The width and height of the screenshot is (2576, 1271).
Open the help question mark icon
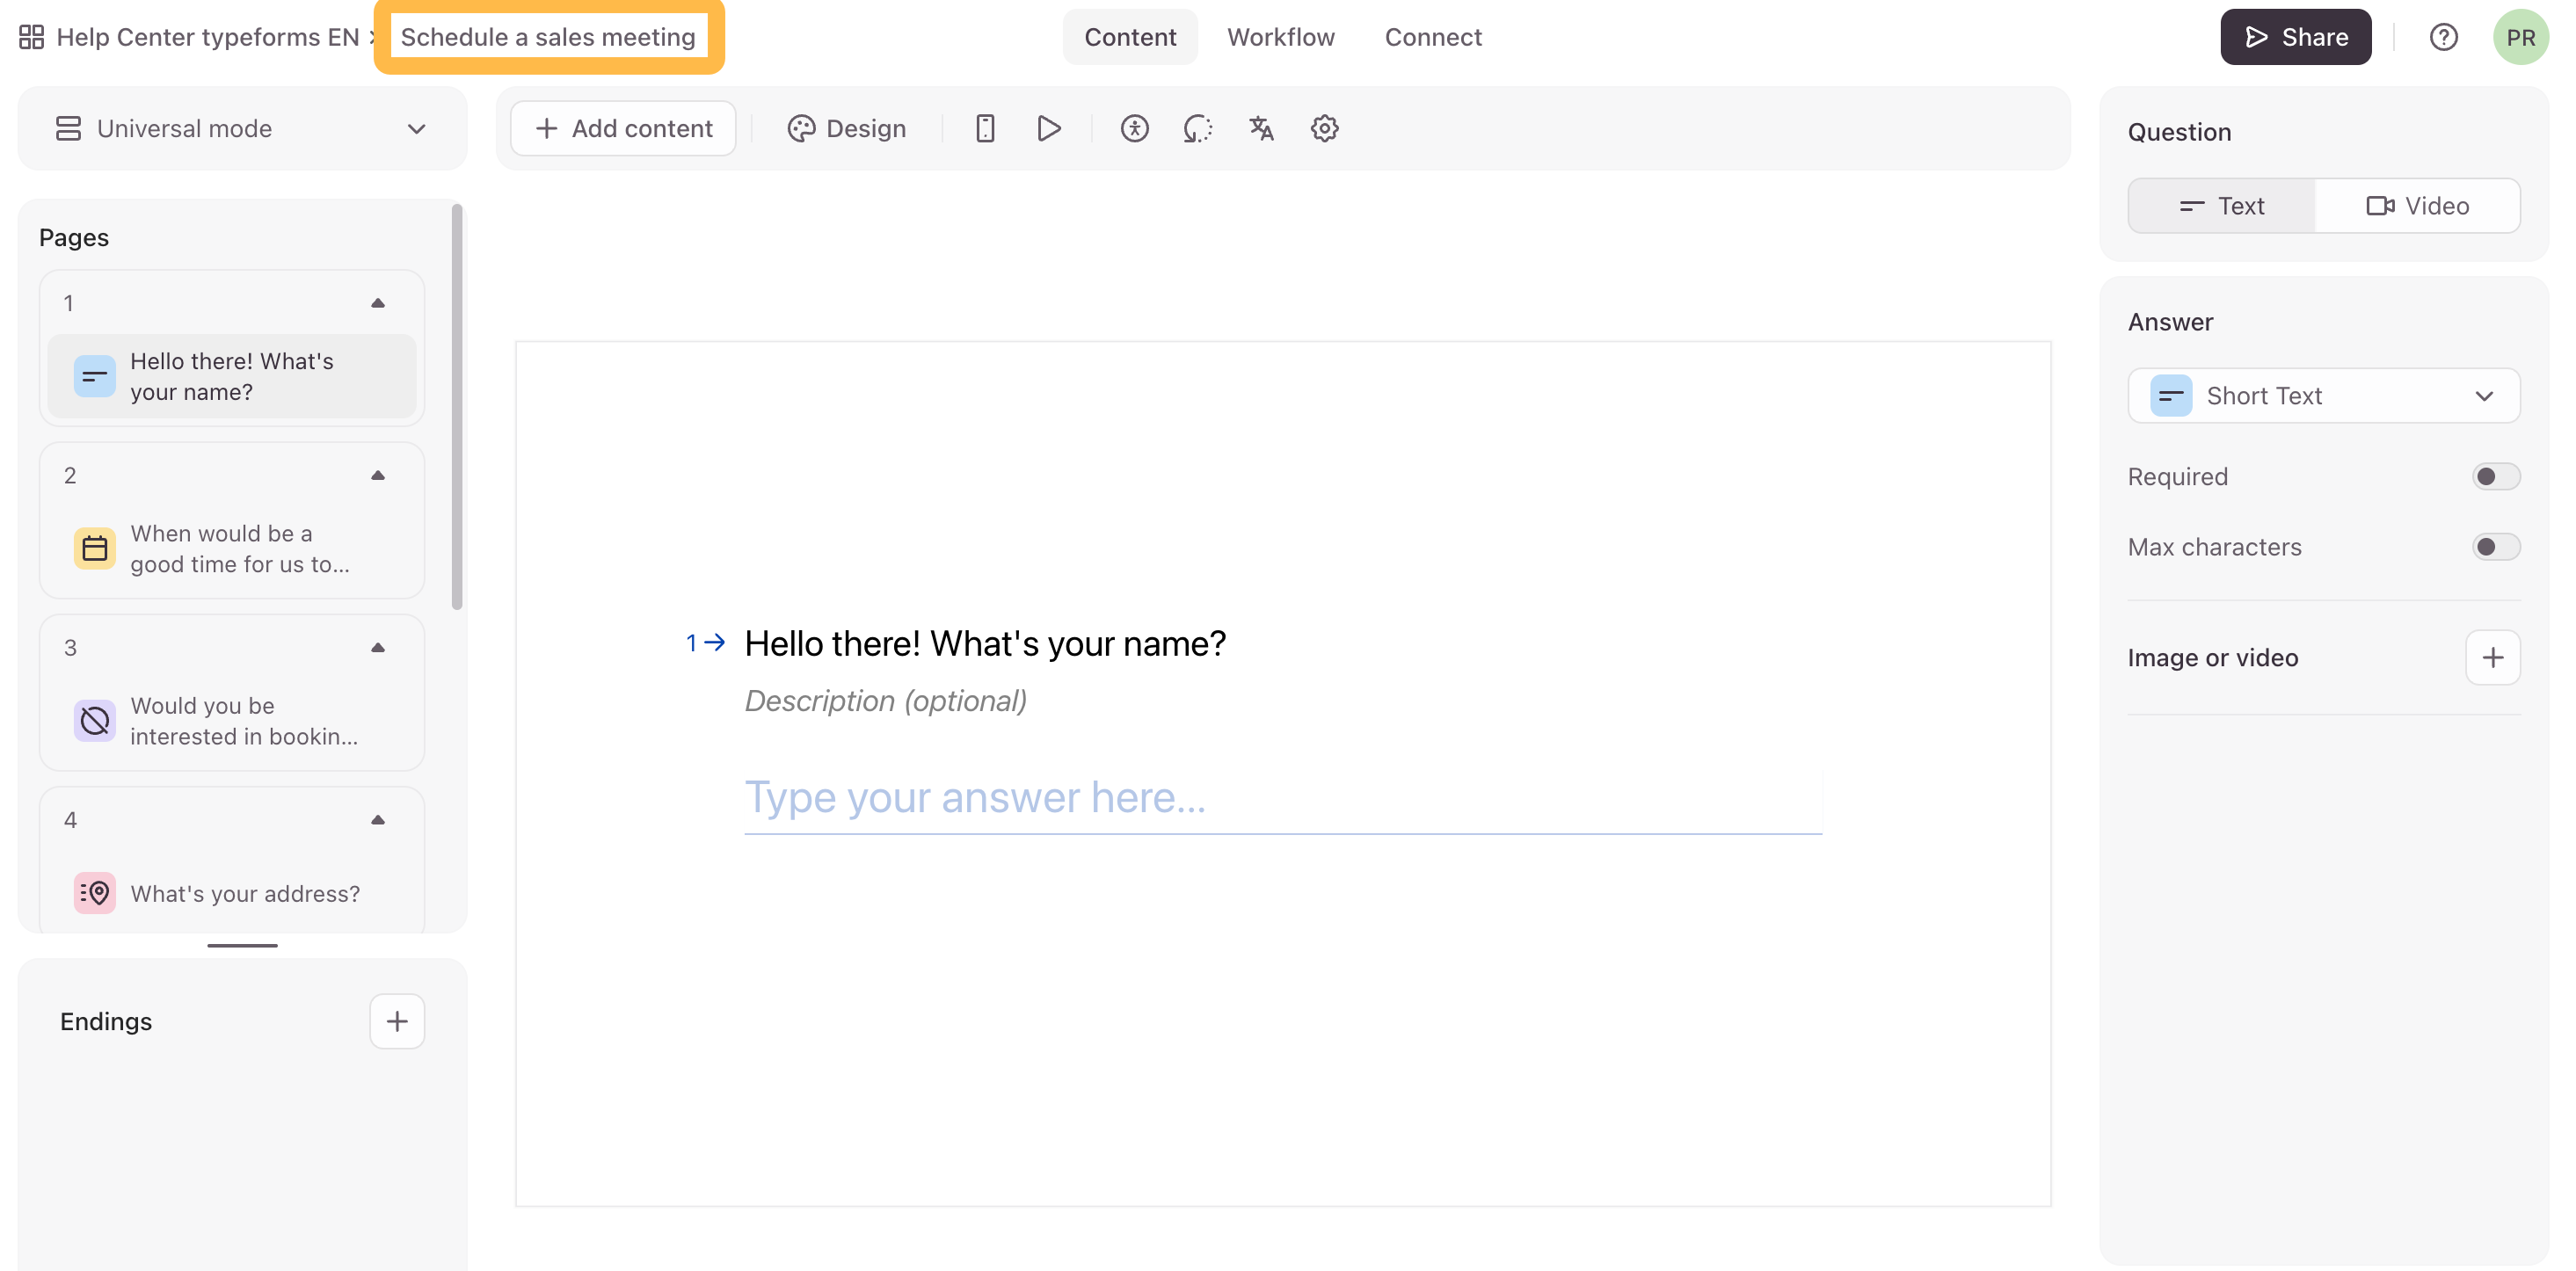pyautogui.click(x=2443, y=37)
